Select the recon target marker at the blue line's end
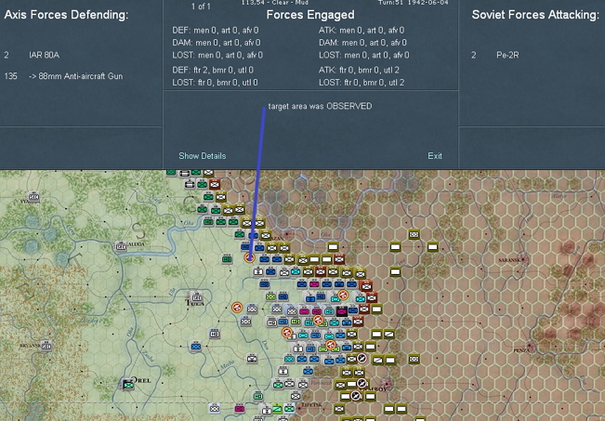The width and height of the screenshot is (605, 421). pos(250,257)
